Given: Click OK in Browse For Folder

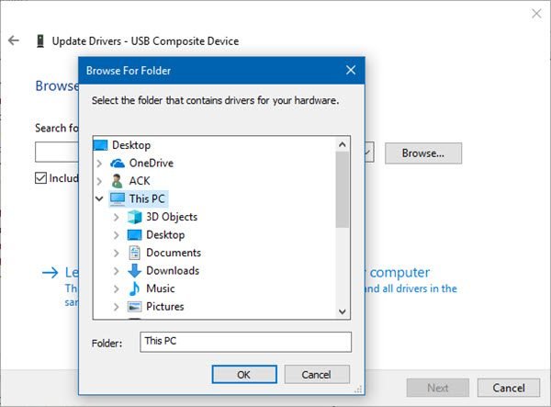Looking at the screenshot, I should coord(244,374).
